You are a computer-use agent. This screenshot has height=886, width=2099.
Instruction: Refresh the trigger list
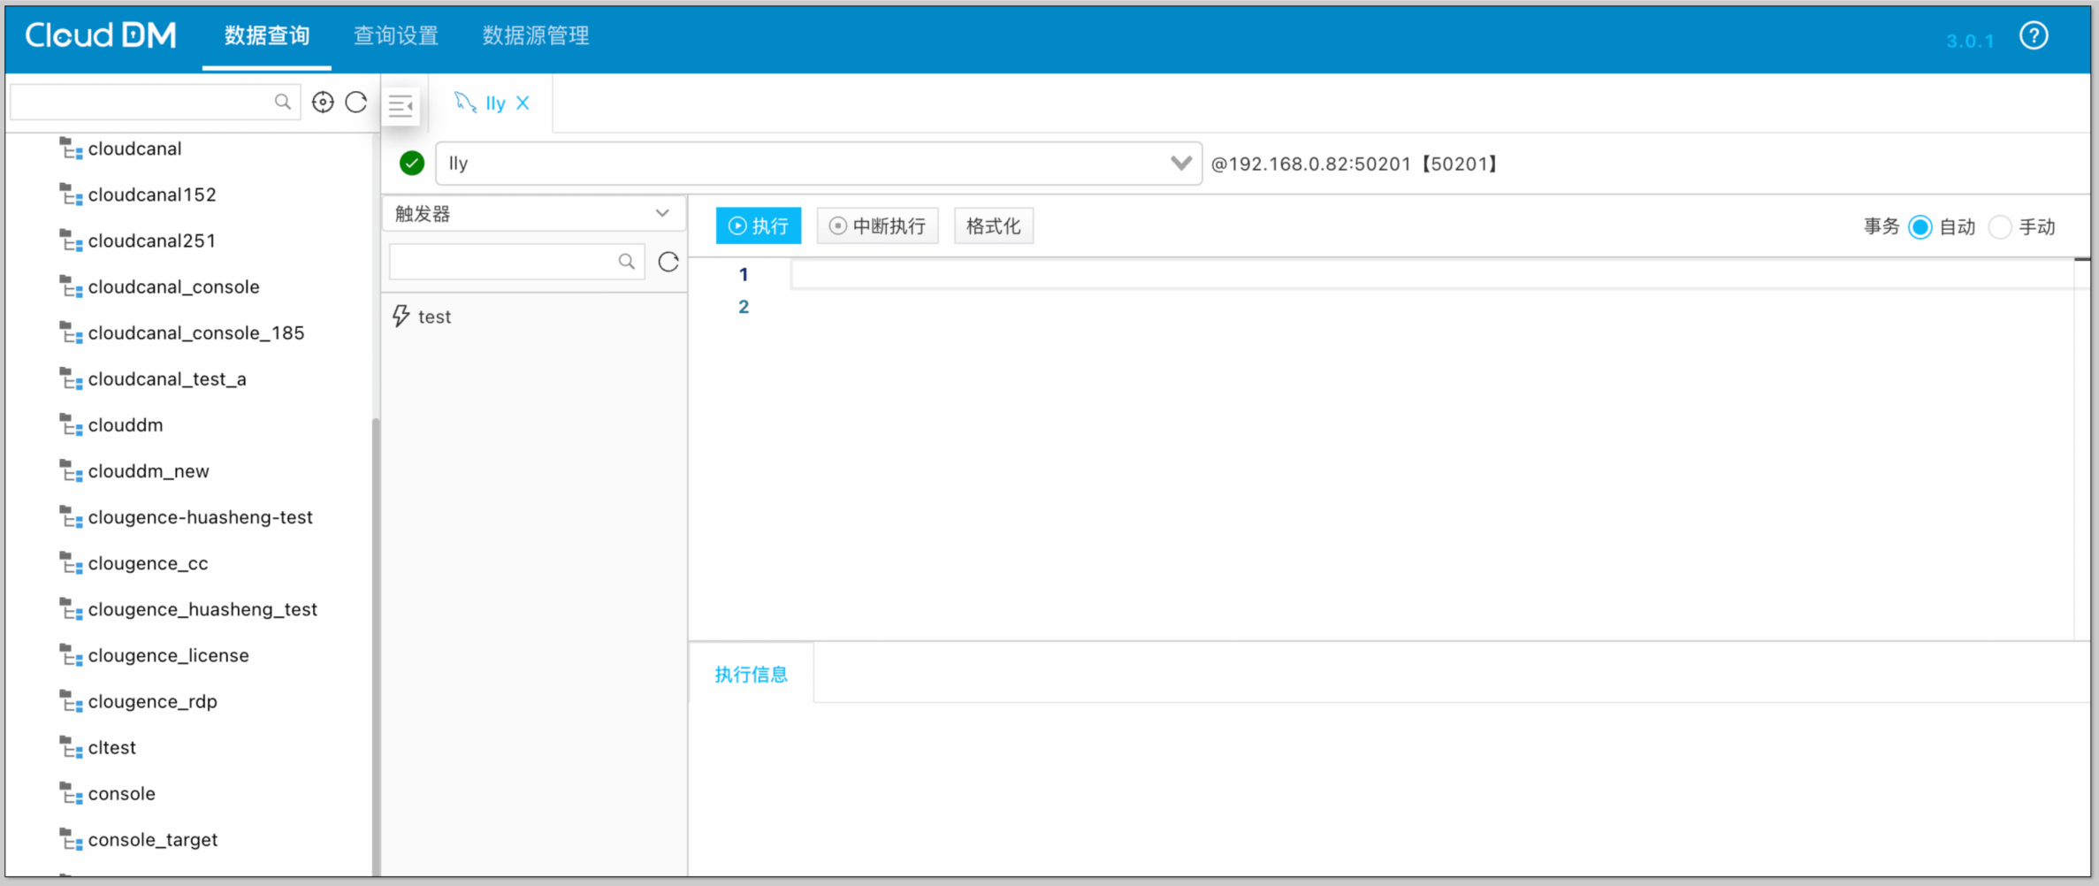668,262
